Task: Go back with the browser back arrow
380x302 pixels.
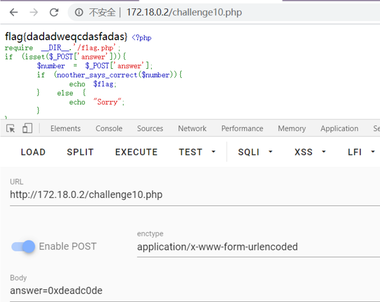Action: click(14, 12)
